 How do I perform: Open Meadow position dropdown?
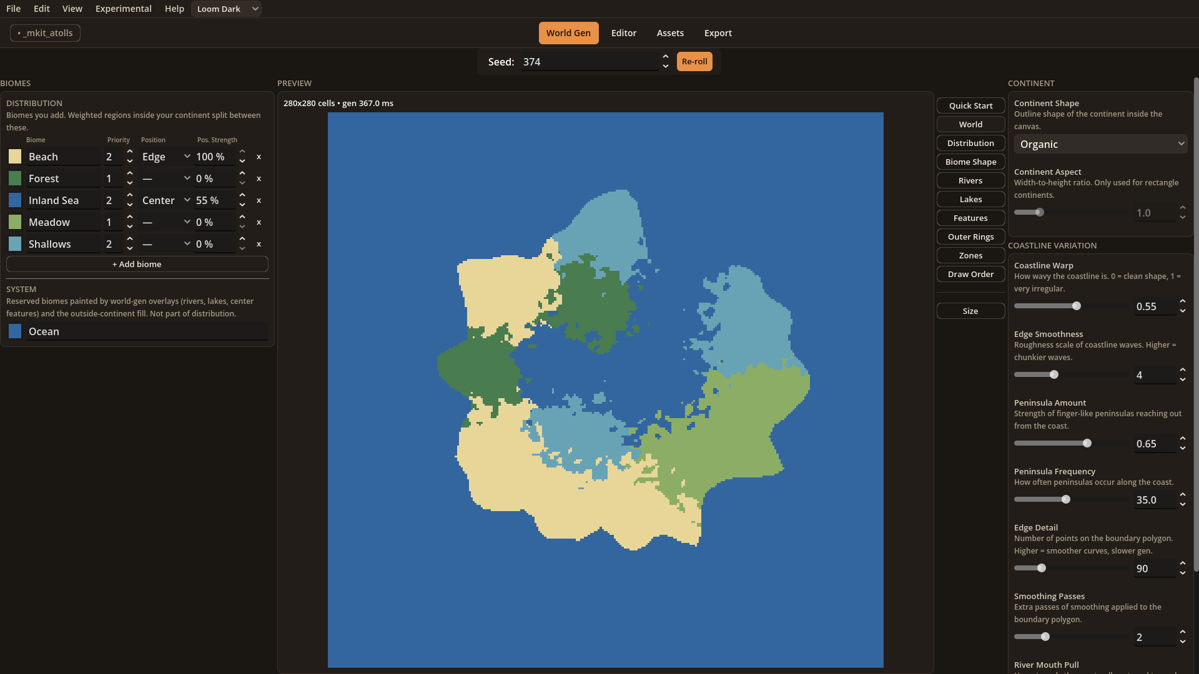pos(165,222)
